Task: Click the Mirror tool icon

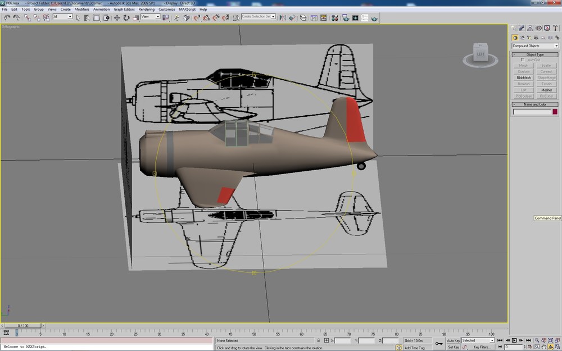Action: (283, 17)
